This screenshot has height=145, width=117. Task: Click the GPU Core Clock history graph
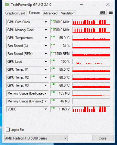click(91, 22)
